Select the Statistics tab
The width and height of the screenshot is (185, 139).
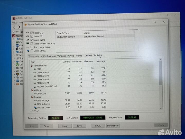(97, 55)
